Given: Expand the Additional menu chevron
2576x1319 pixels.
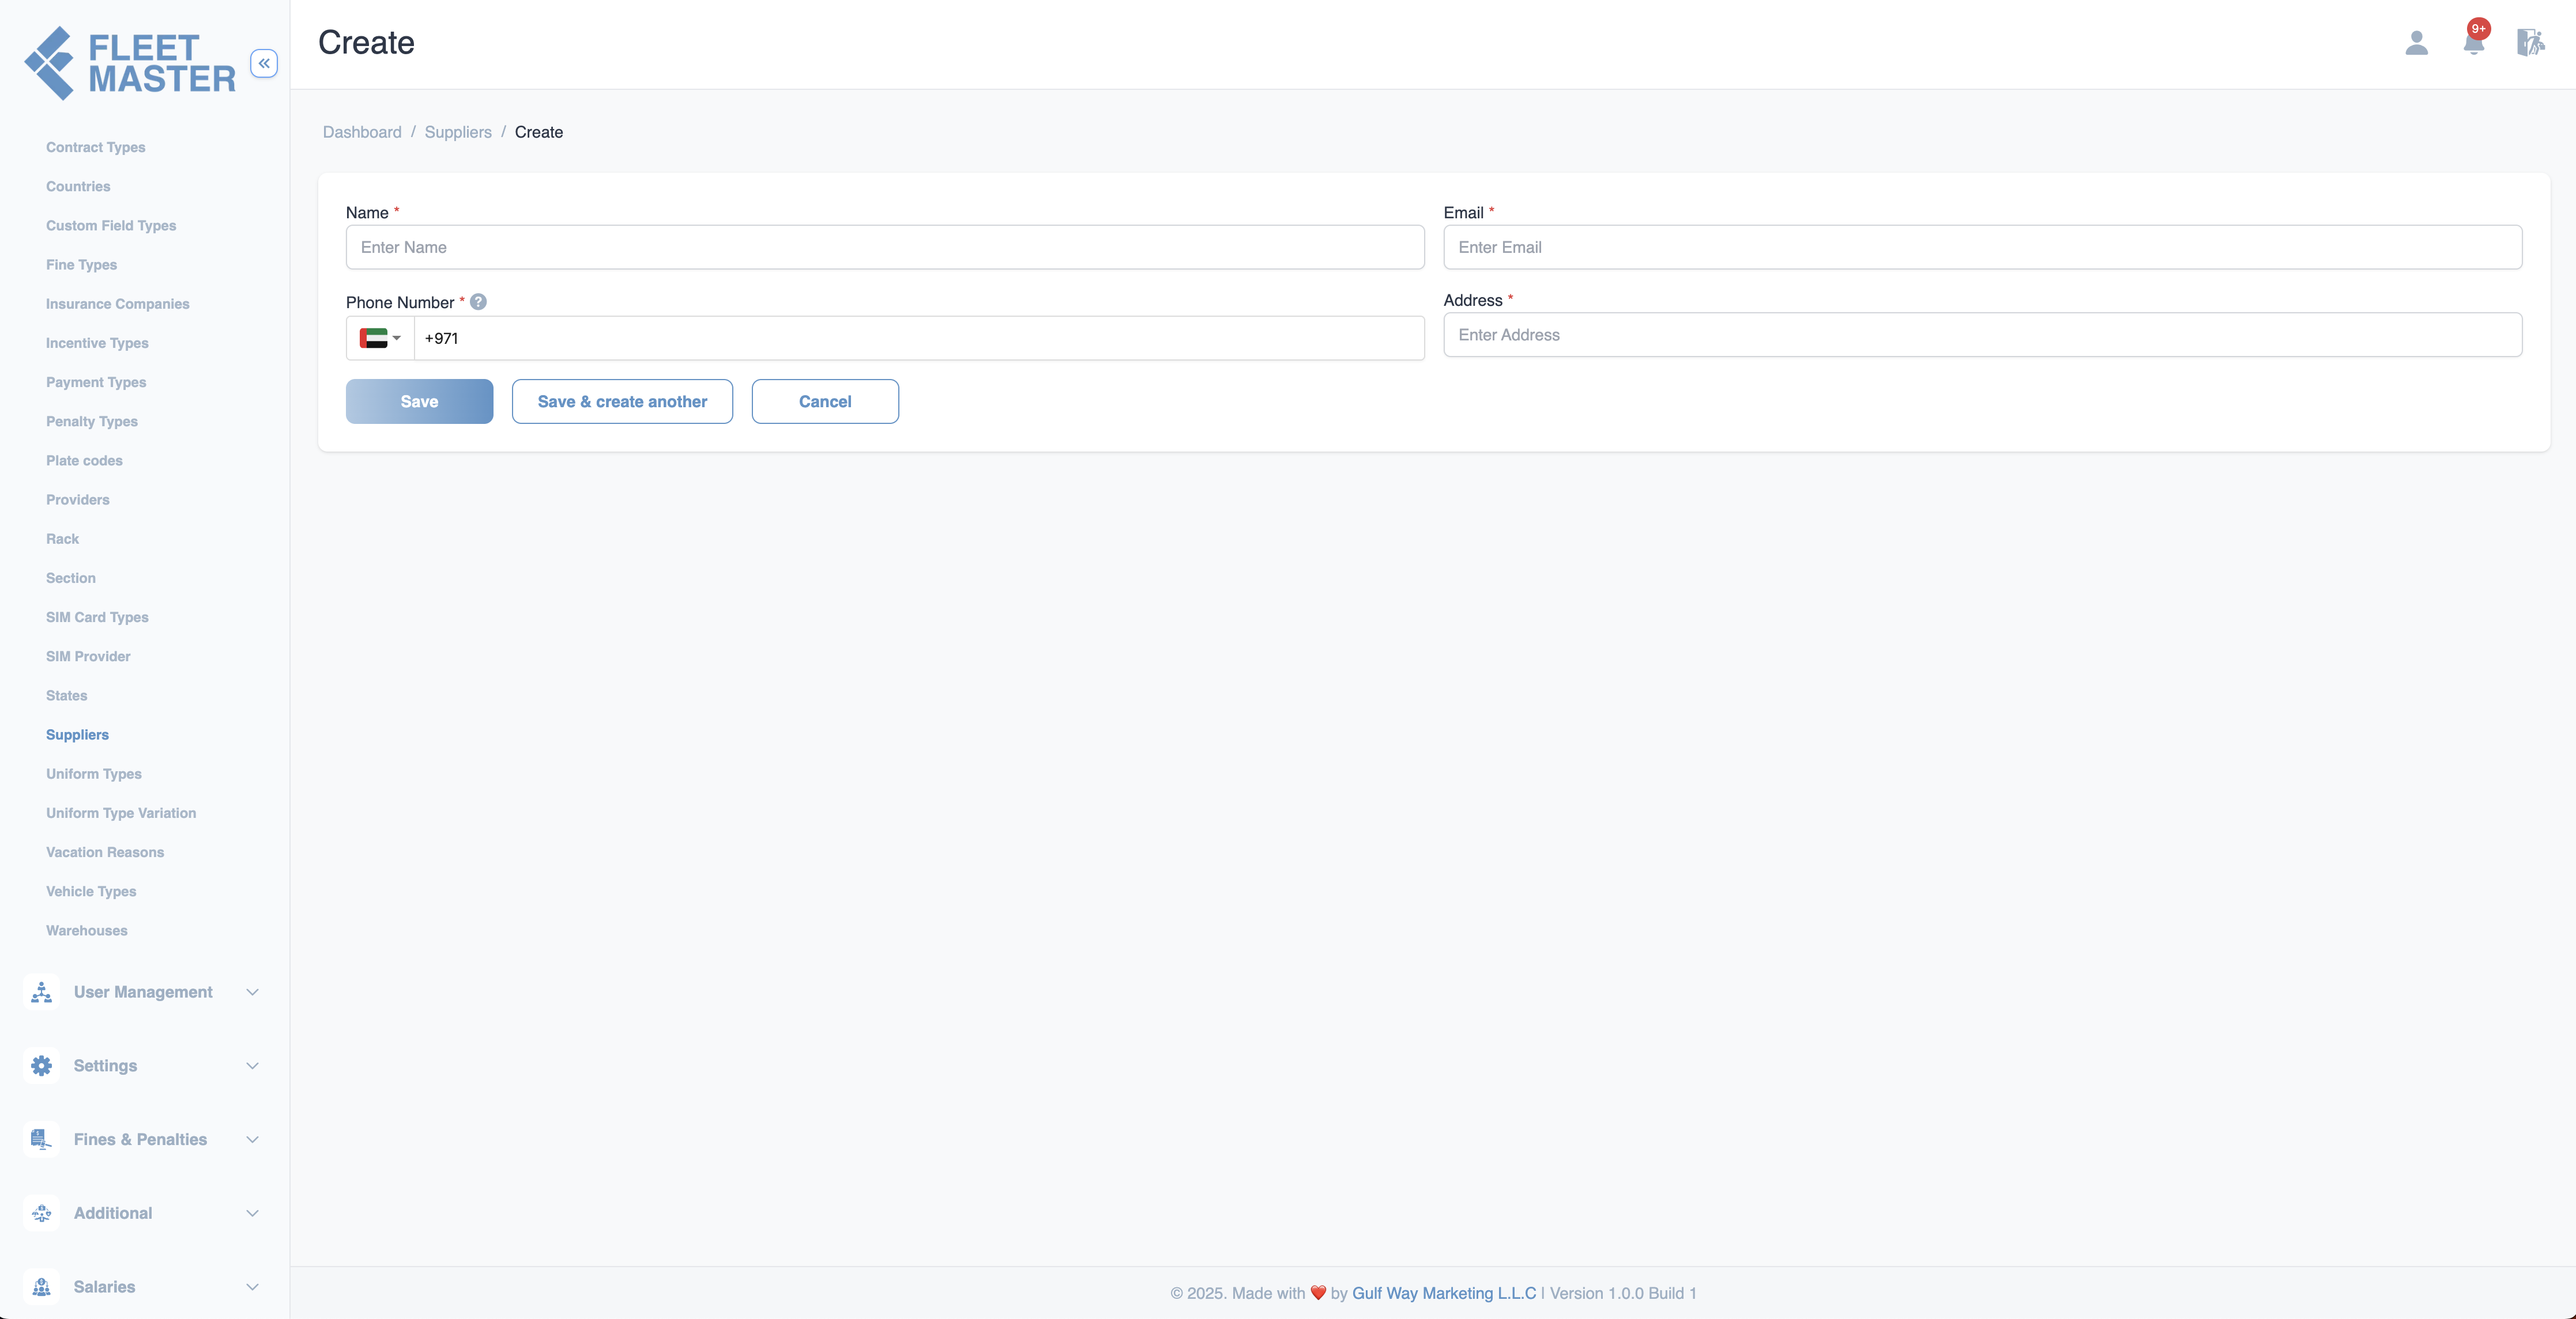Looking at the screenshot, I should 252,1213.
